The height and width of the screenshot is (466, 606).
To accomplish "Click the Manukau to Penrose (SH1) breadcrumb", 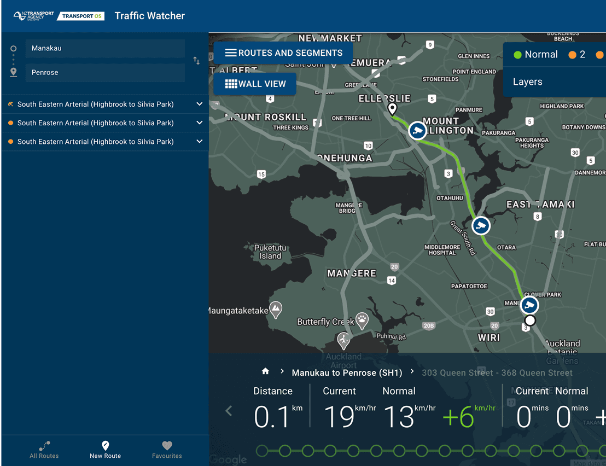I will (x=347, y=373).
